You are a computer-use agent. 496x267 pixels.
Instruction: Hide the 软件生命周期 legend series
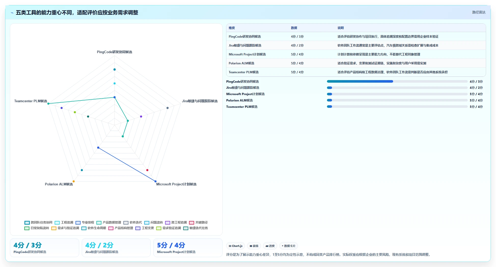(94, 228)
